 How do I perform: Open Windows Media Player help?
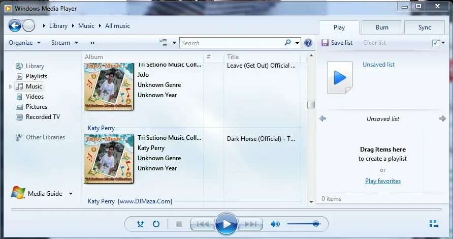(308, 43)
